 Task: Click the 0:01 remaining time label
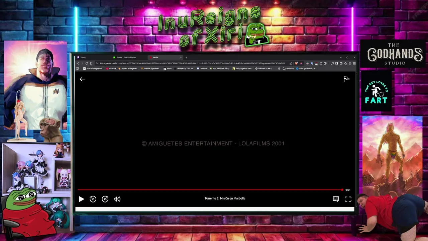click(348, 190)
